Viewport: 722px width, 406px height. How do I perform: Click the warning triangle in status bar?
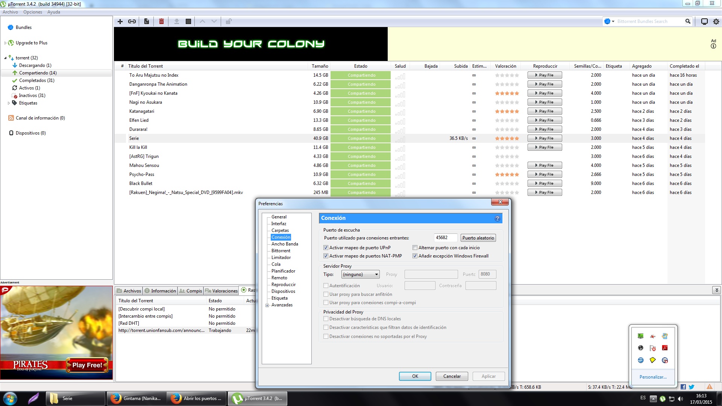tap(709, 387)
